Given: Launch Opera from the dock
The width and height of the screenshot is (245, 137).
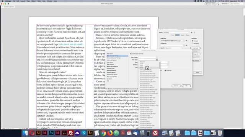Looking at the screenshot, I should (x=31, y=133).
